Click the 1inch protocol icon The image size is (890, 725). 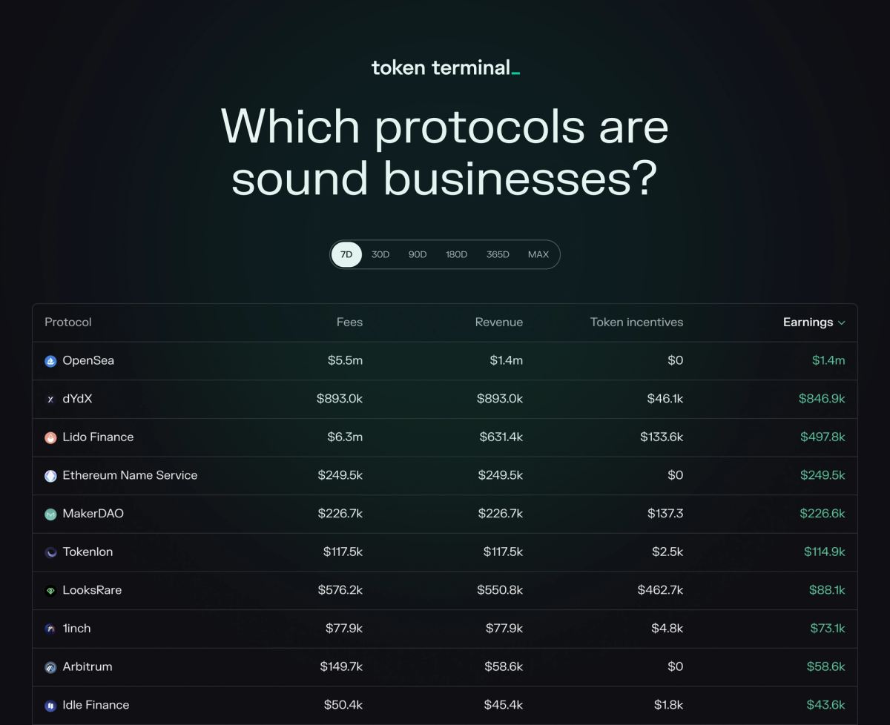(x=50, y=628)
